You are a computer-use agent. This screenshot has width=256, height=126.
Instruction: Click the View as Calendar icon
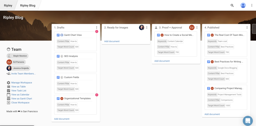point(9,95)
